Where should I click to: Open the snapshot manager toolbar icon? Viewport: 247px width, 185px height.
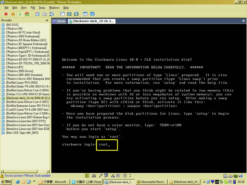click(x=52, y=14)
